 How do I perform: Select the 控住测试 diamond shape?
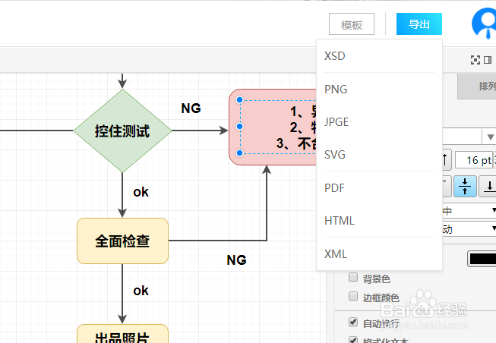(122, 131)
